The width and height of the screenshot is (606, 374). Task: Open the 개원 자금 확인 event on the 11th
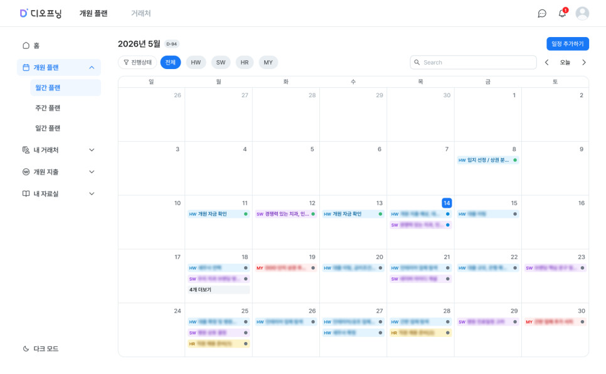click(219, 214)
